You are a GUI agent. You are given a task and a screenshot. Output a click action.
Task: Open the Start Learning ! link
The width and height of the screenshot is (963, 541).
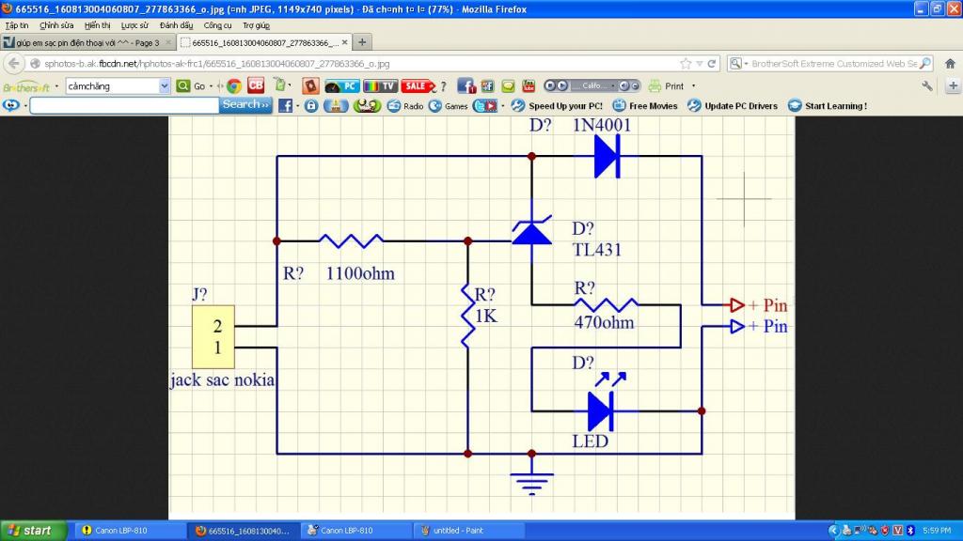click(x=828, y=105)
